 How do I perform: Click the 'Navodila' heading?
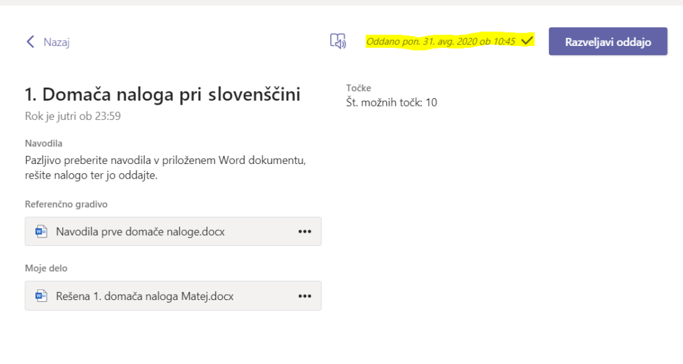[x=43, y=143]
